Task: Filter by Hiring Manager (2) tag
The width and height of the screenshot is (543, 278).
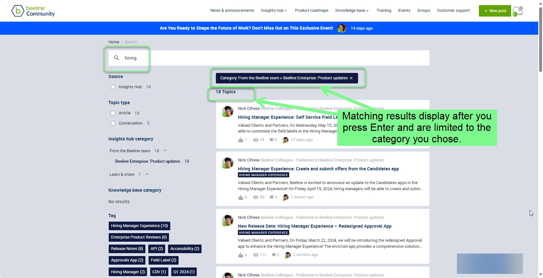Action: pyautogui.click(x=128, y=272)
